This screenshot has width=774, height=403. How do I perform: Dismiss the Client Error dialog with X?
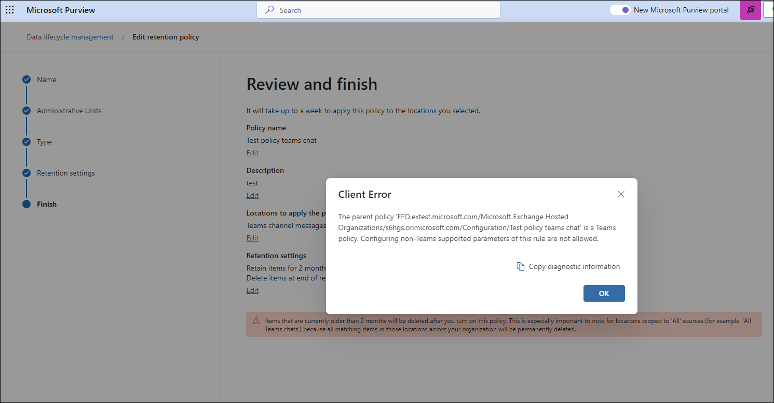621,194
